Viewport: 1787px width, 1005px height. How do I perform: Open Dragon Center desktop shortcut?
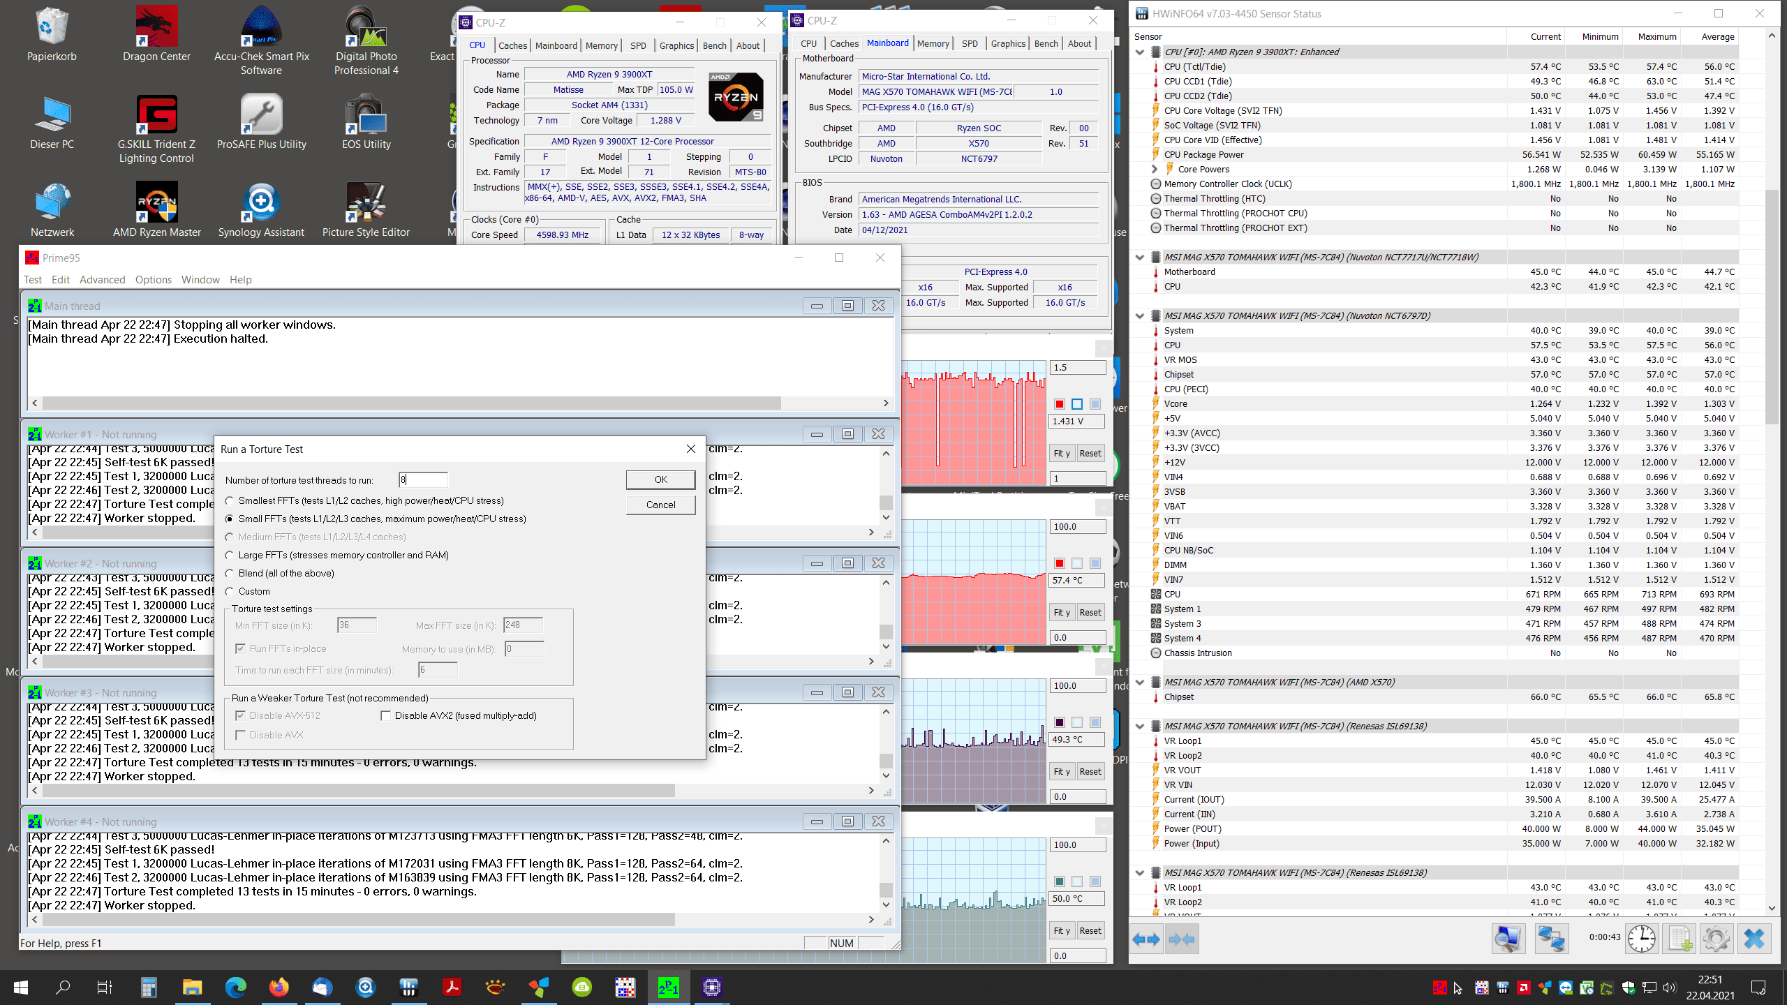(x=156, y=34)
